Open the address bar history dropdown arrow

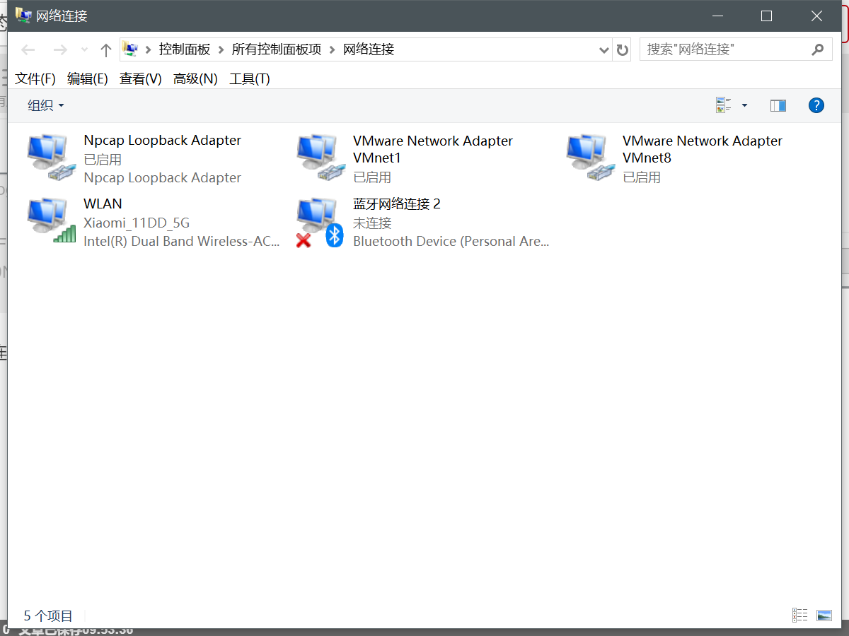click(x=603, y=49)
